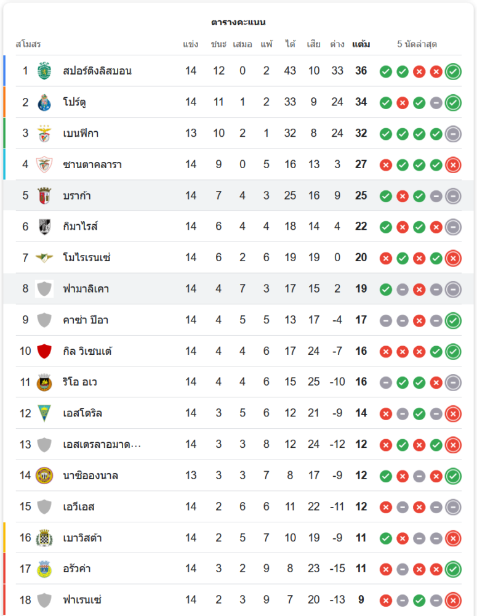
Task: Click the Braga club crest icon
Action: point(44,195)
